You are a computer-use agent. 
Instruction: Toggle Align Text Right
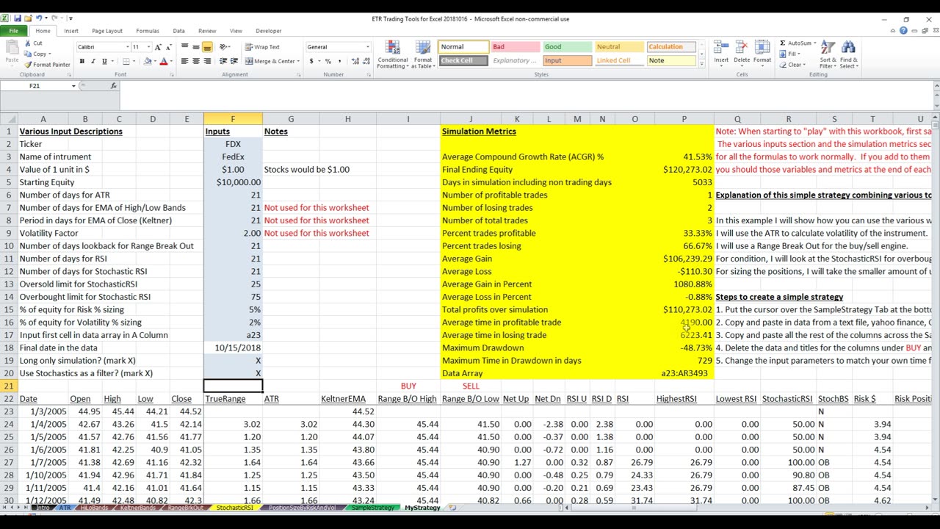pyautogui.click(x=207, y=61)
